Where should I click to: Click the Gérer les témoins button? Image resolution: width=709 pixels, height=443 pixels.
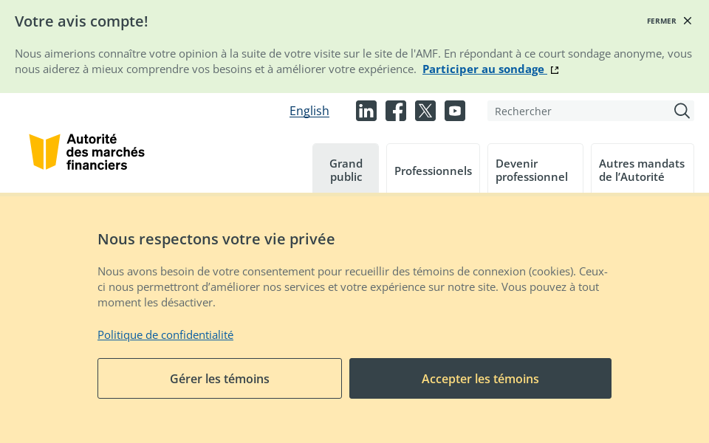pos(219,379)
